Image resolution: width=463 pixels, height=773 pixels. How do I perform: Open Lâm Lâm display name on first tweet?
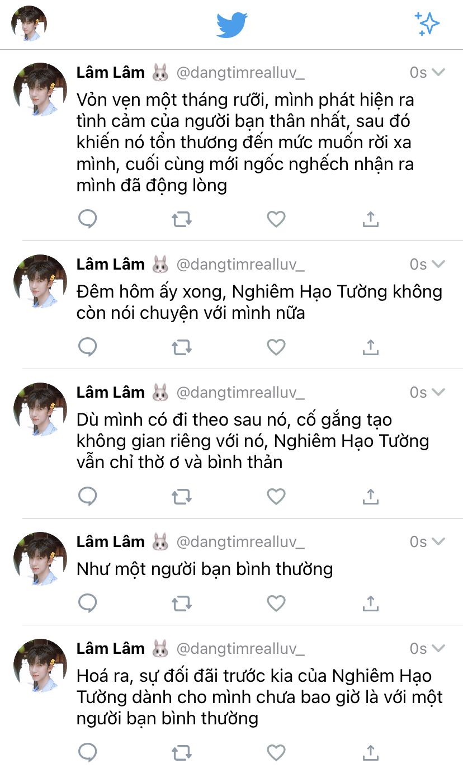click(111, 72)
